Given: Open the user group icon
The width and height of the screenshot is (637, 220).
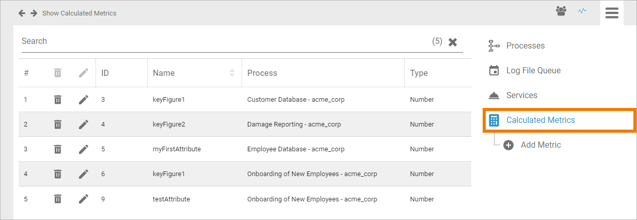Looking at the screenshot, I should [x=561, y=11].
